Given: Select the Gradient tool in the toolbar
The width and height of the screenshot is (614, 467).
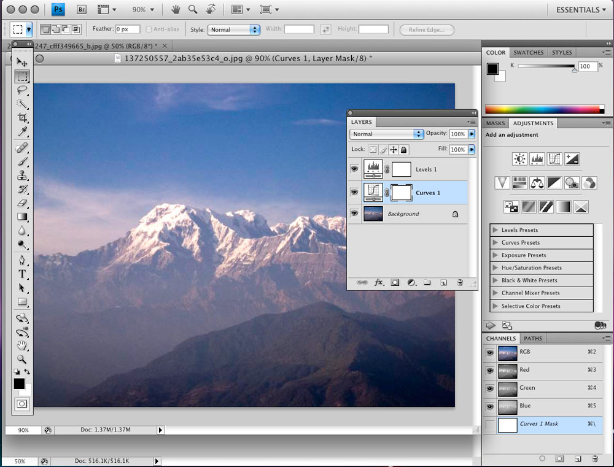Looking at the screenshot, I should (x=22, y=217).
